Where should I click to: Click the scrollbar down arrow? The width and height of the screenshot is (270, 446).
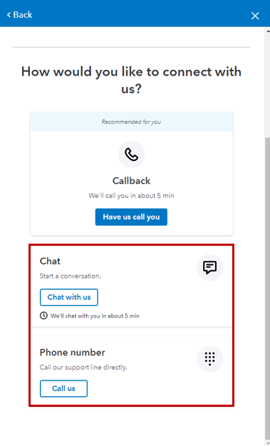267,443
